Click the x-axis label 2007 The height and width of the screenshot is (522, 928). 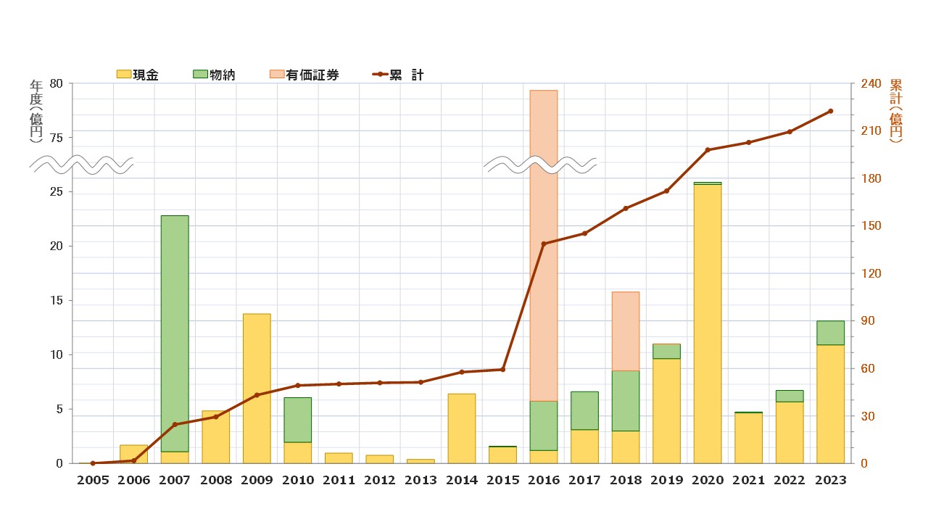(175, 481)
